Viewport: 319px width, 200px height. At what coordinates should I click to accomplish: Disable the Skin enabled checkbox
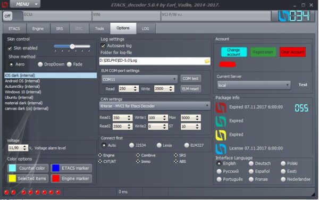point(10,48)
